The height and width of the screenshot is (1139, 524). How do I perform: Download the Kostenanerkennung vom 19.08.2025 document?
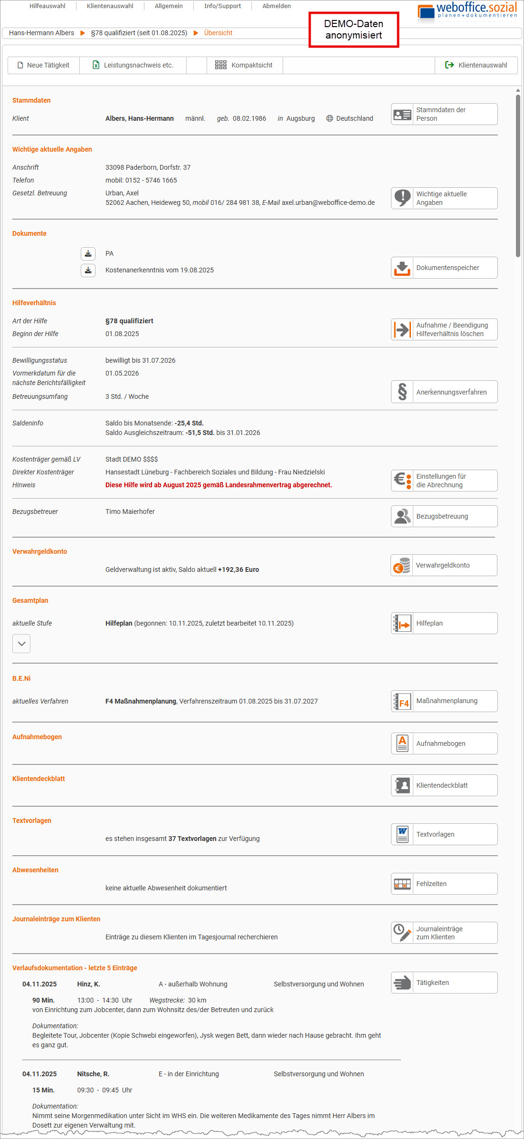(x=88, y=270)
